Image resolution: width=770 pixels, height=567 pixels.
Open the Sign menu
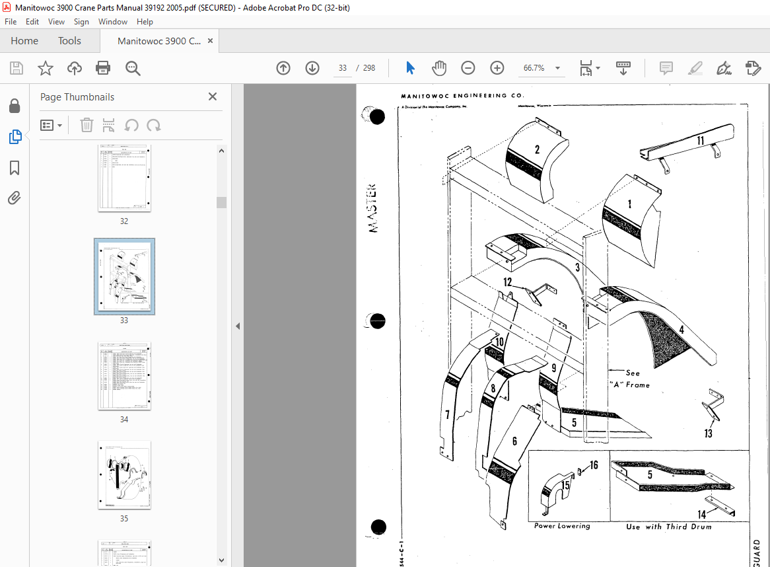coord(81,22)
